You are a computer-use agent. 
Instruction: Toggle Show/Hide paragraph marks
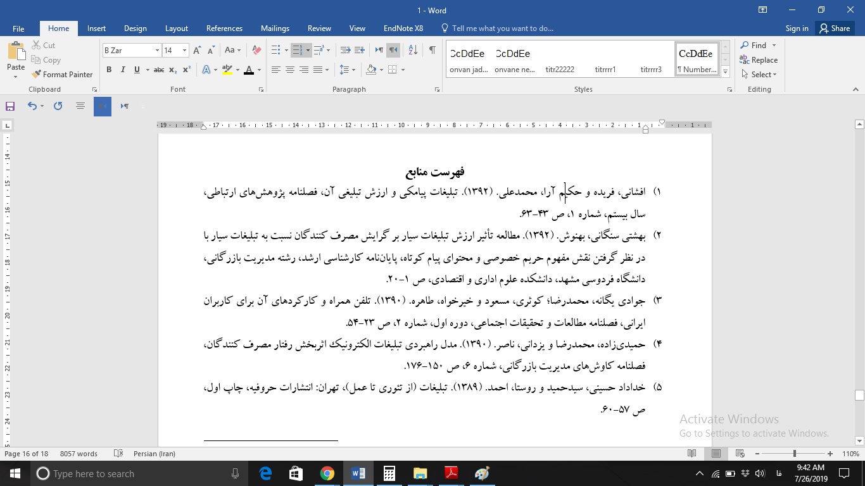(x=432, y=49)
